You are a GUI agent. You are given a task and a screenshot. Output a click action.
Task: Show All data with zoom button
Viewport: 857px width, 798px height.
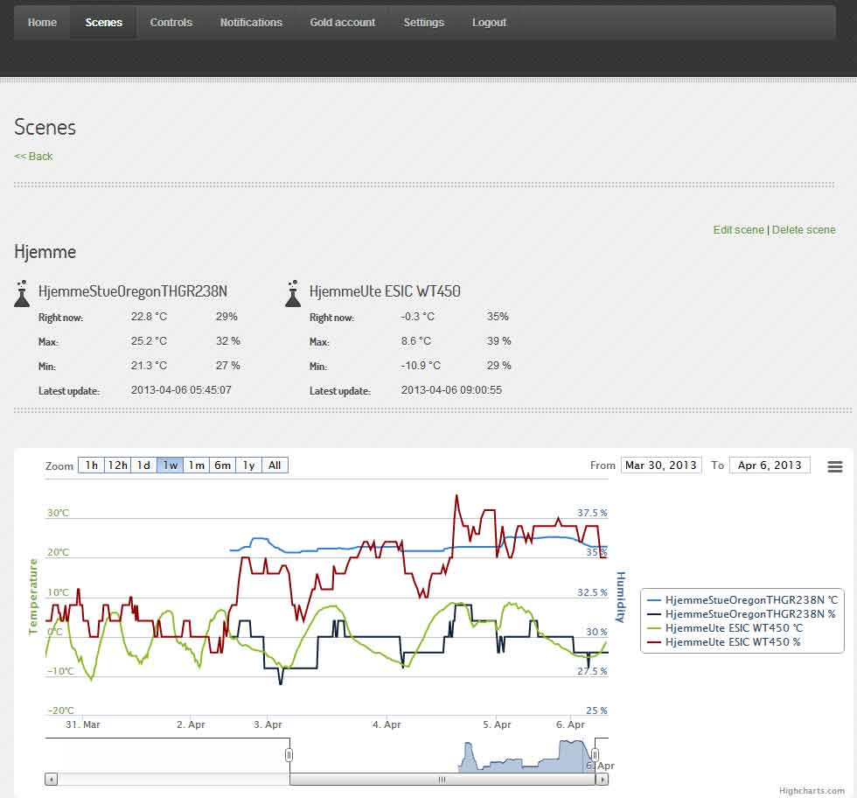click(275, 465)
